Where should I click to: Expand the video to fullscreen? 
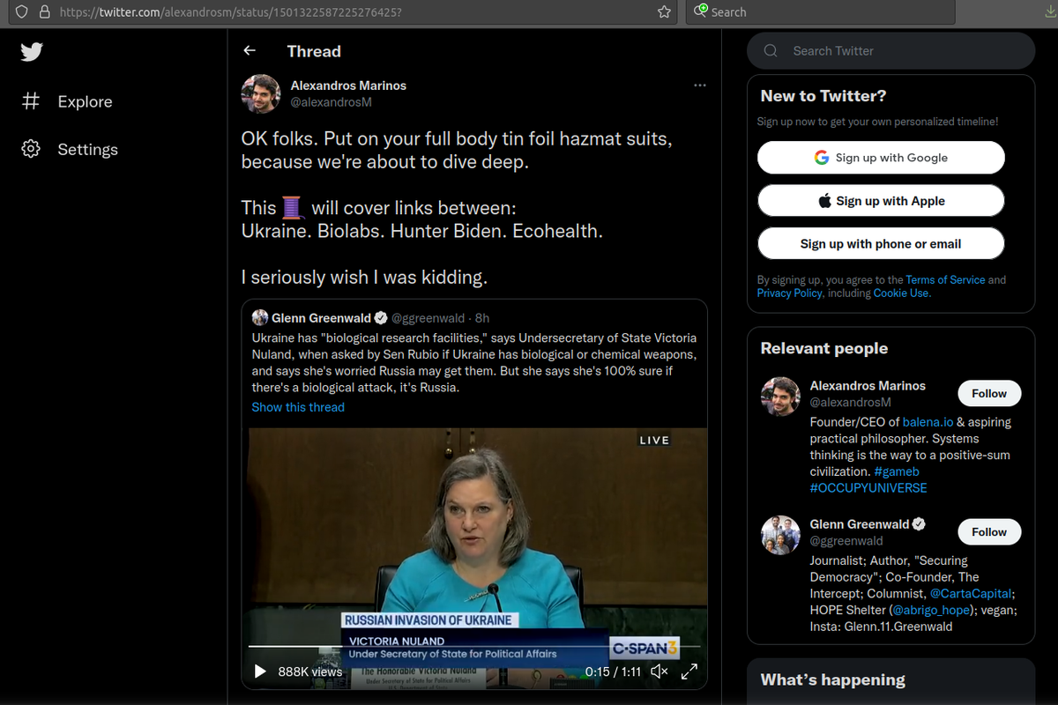pyautogui.click(x=690, y=672)
